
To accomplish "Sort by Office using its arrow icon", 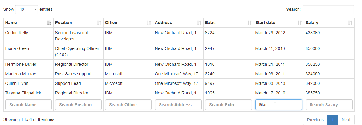I will pyautogui.click(x=149, y=23).
